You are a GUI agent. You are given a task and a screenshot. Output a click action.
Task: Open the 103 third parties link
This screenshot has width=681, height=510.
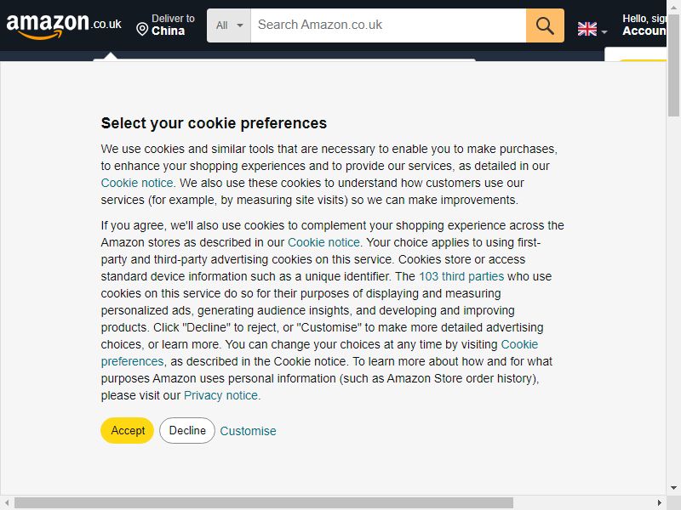point(461,276)
